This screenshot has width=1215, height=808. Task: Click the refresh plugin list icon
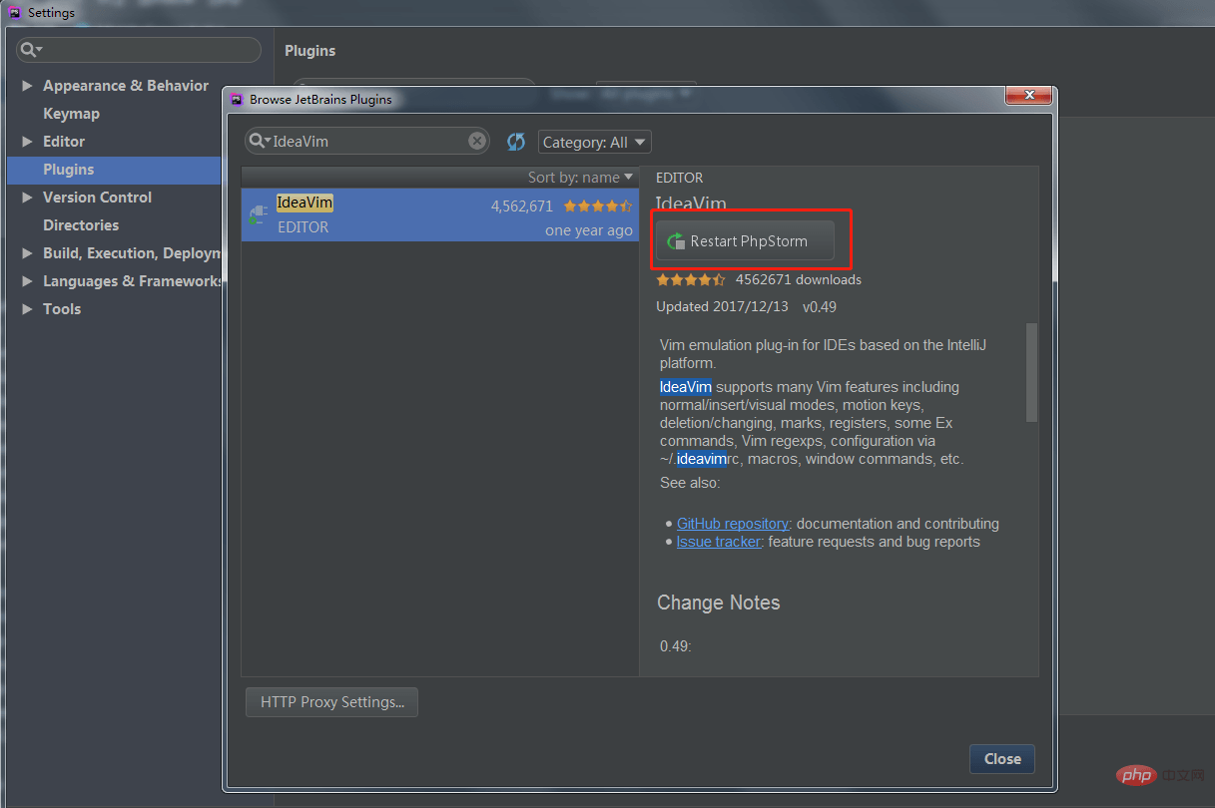(516, 142)
